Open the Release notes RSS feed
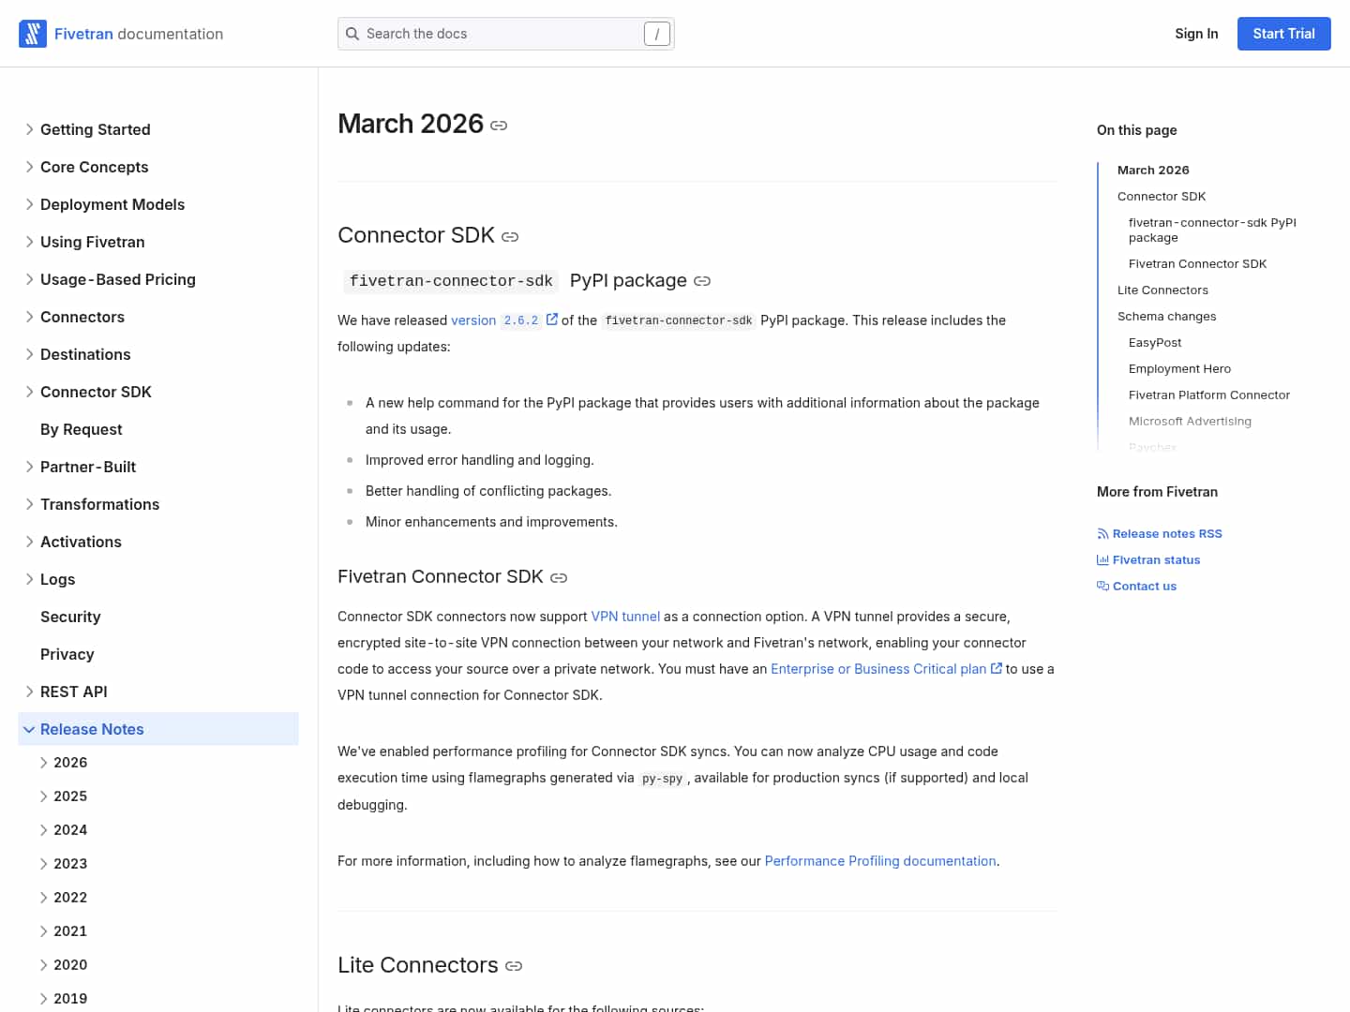1350x1012 pixels. tap(1166, 534)
